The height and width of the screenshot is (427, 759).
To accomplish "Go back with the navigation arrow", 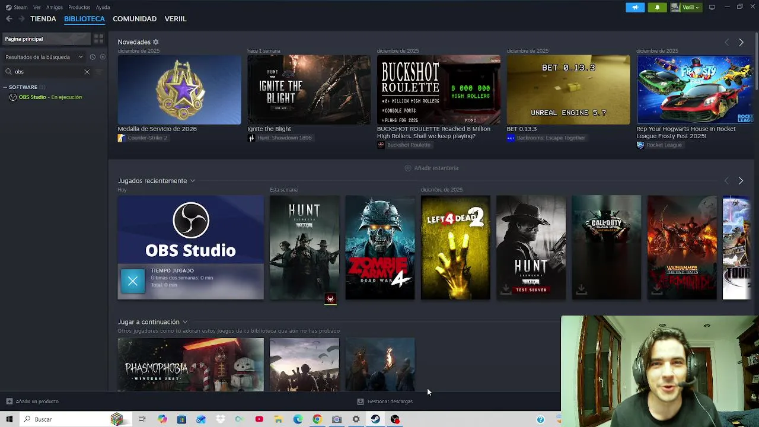I will click(9, 19).
